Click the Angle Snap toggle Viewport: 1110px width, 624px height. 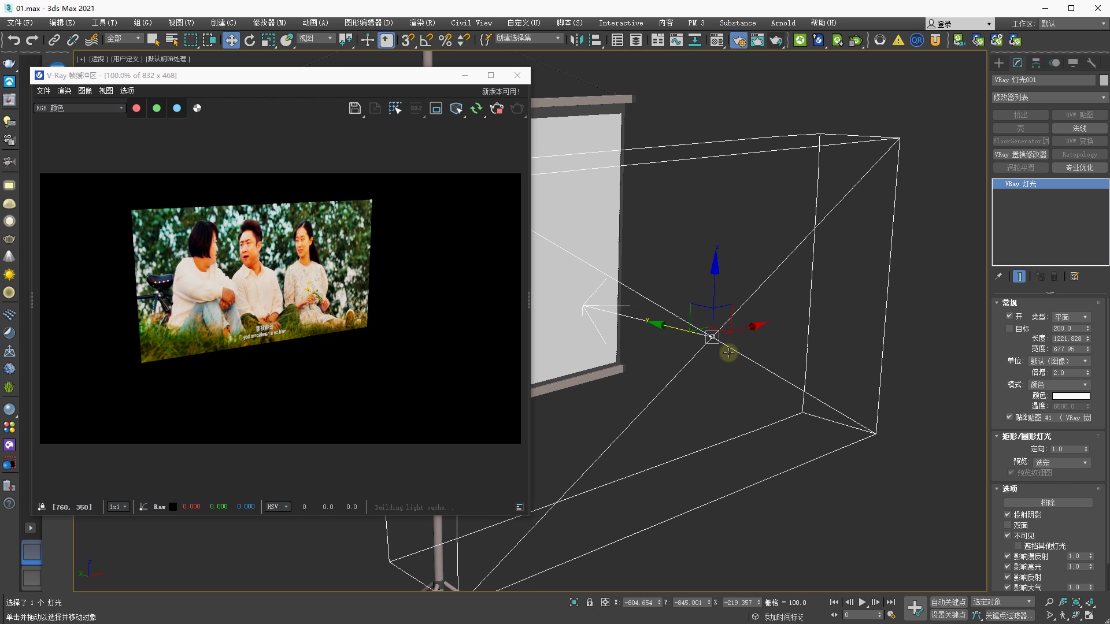426,40
